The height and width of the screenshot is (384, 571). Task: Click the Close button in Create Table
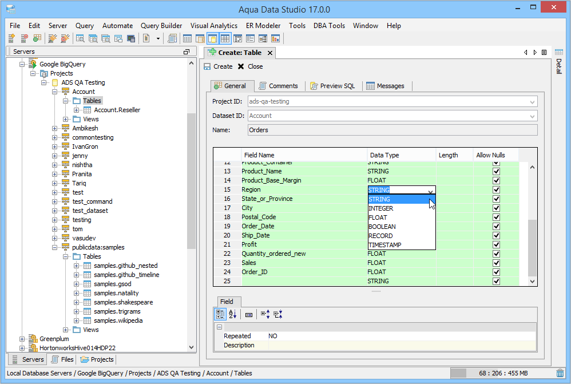click(250, 66)
